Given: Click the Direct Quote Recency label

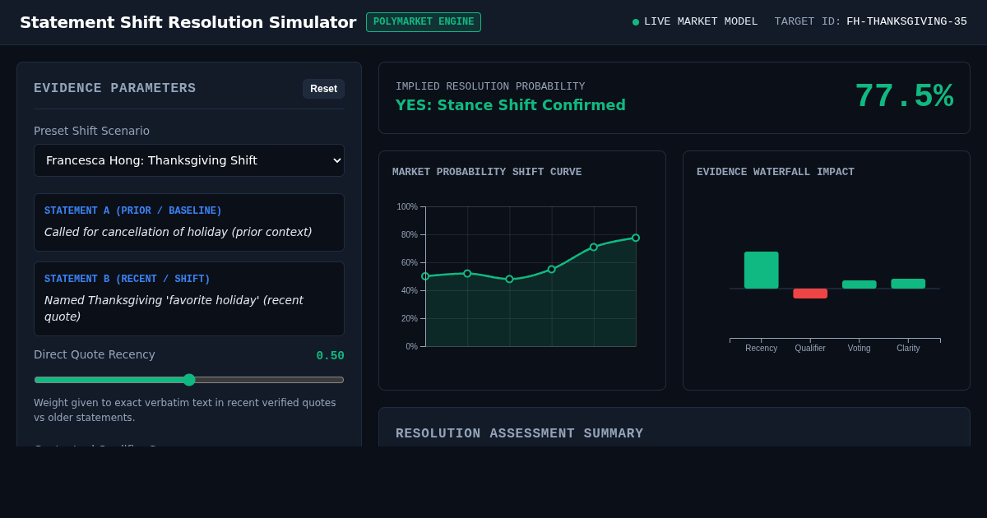Looking at the screenshot, I should click(95, 354).
